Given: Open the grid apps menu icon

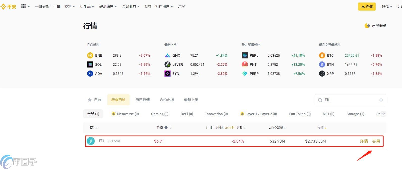Looking at the screenshot, I should point(23,6).
